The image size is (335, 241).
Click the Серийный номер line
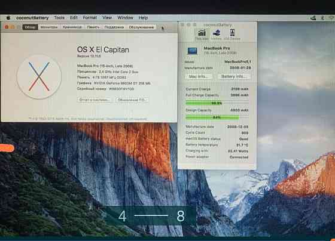click(x=105, y=89)
